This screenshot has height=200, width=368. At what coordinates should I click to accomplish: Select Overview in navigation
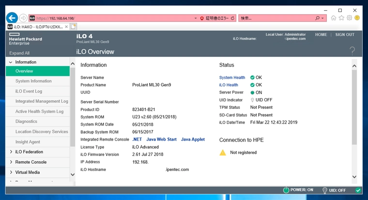click(x=38, y=71)
